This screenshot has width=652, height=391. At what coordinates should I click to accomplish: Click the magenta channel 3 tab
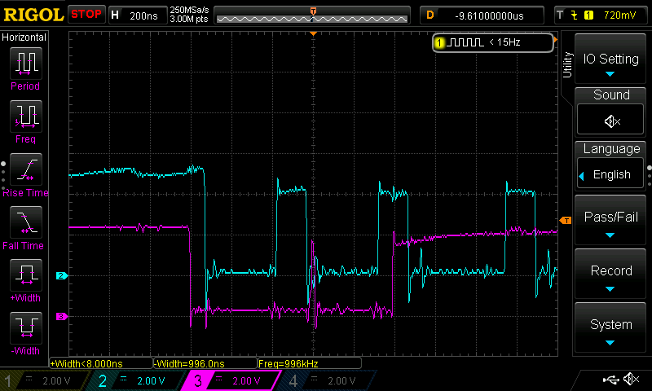(232, 380)
